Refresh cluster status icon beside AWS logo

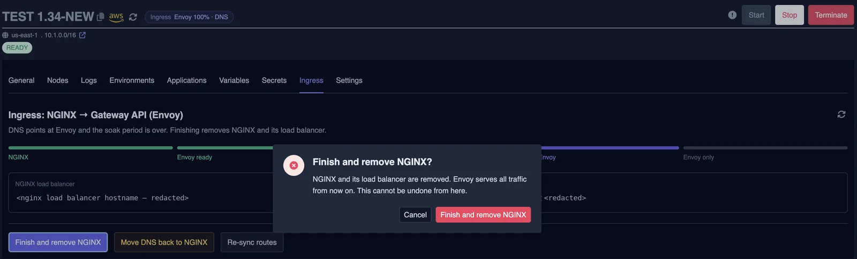tap(133, 17)
